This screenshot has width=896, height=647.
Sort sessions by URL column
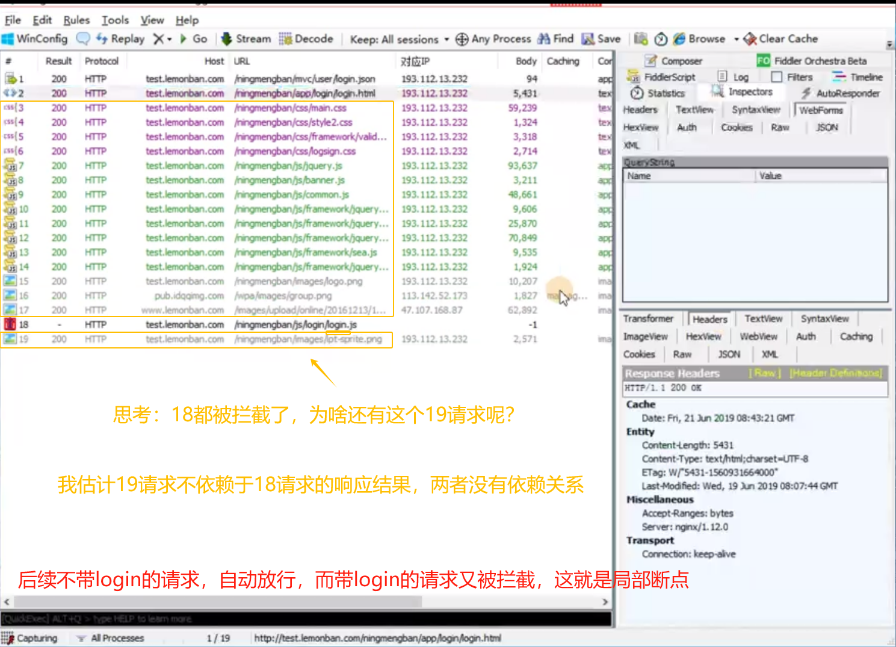pos(242,61)
